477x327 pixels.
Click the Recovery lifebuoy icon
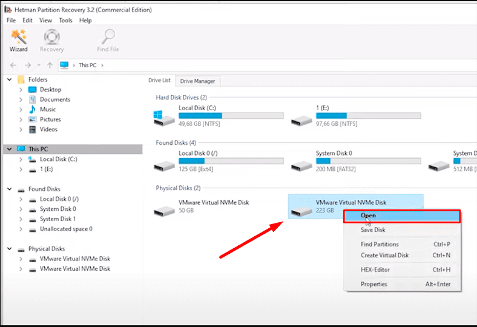click(x=51, y=37)
